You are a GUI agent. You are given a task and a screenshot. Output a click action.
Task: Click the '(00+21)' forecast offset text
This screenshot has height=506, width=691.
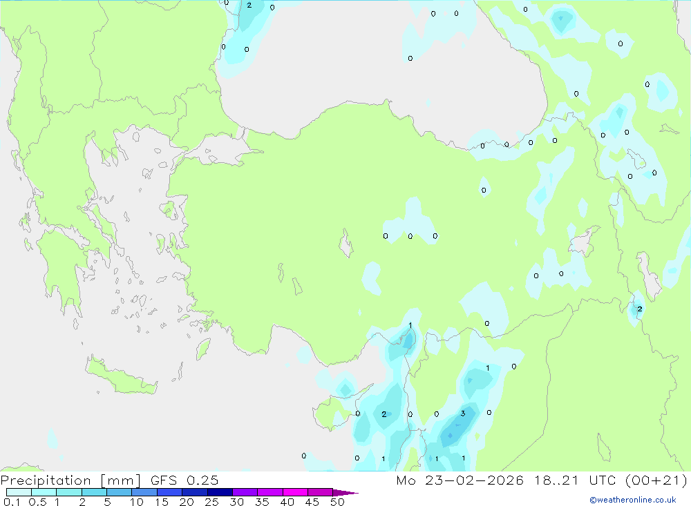tap(656, 480)
